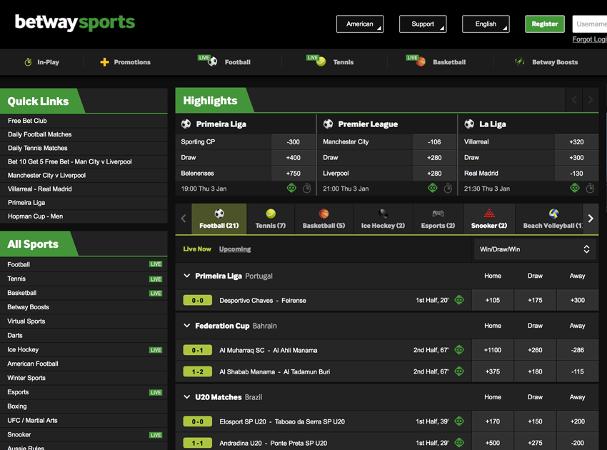Select the Football (21) tab

tap(219, 219)
